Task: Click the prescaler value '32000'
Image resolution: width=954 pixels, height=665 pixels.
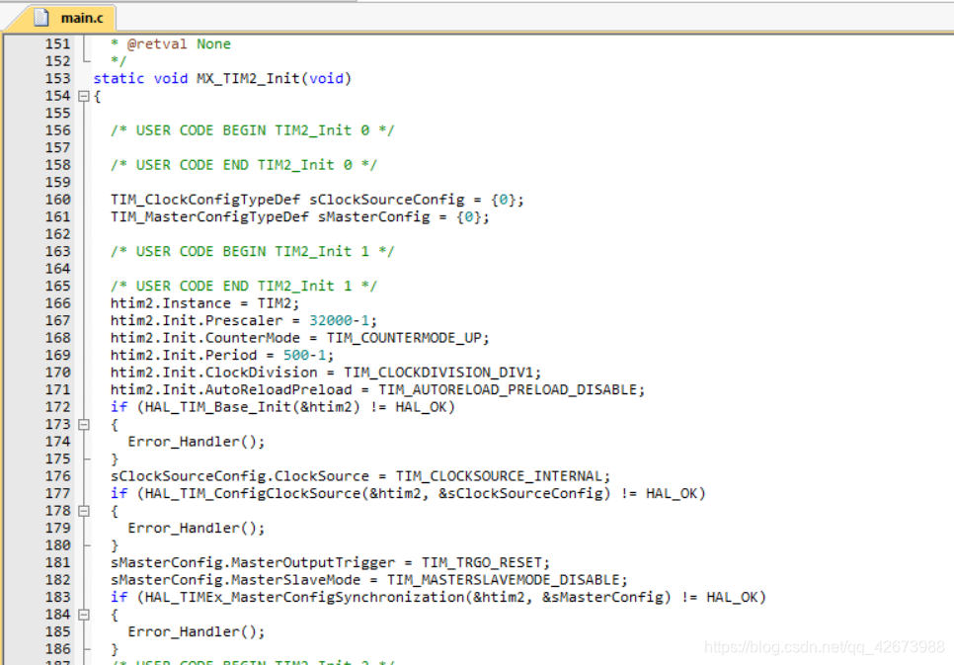Action: tap(331, 320)
